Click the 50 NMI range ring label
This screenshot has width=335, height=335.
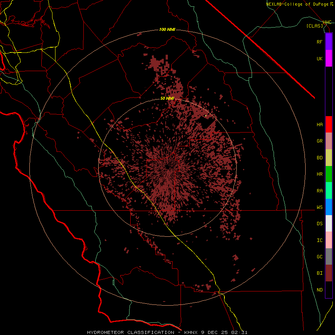tap(167, 99)
